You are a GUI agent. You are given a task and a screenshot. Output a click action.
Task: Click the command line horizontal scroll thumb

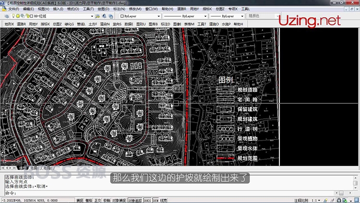(x=341, y=193)
